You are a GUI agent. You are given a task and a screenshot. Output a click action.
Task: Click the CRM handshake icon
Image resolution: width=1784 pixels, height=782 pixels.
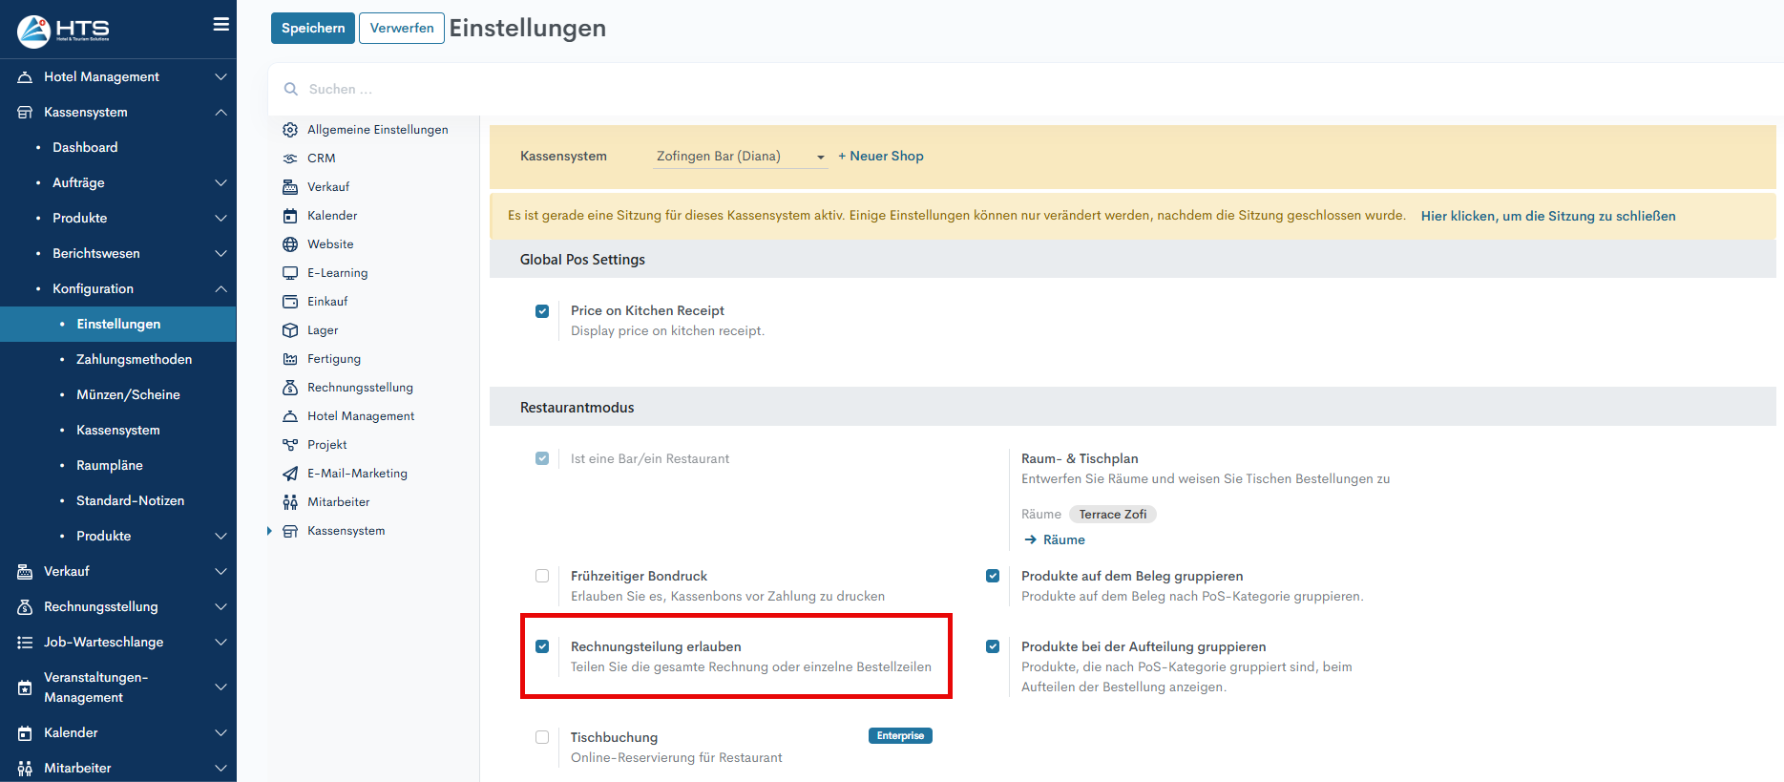290,159
